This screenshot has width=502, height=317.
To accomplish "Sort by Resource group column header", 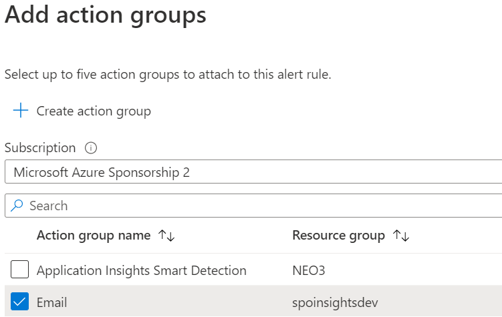I will (338, 236).
